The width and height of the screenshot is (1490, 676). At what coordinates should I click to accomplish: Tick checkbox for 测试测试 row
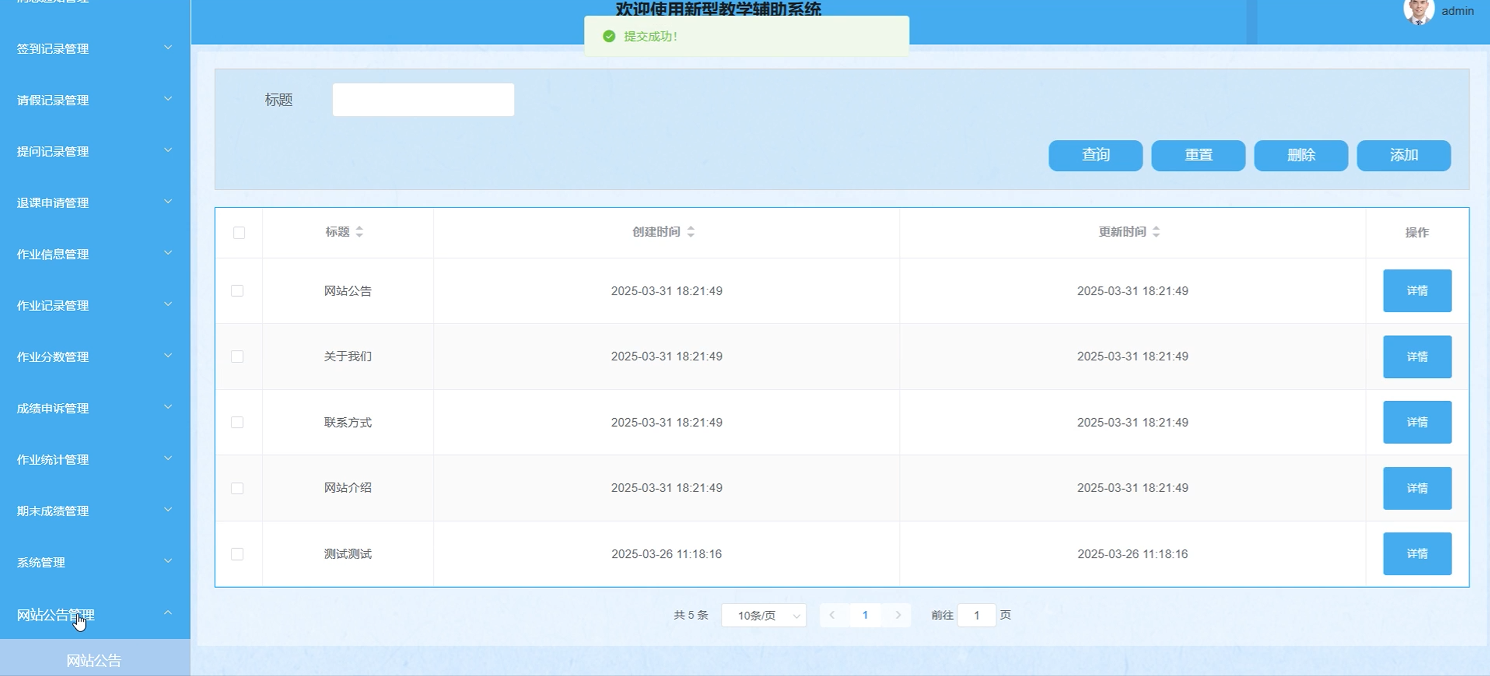237,554
